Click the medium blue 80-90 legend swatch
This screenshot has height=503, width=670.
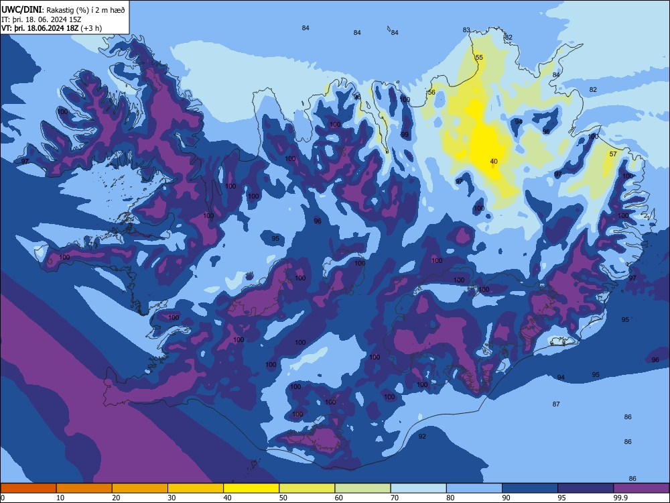(x=474, y=488)
